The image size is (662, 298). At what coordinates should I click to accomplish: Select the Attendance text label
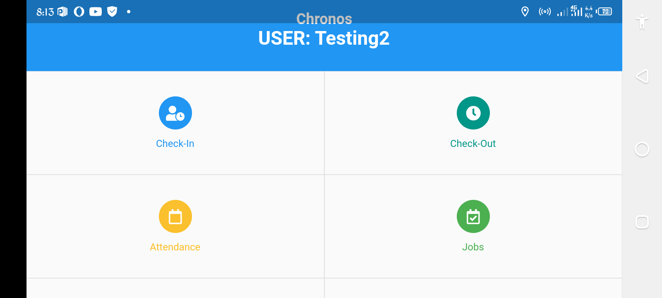point(175,247)
